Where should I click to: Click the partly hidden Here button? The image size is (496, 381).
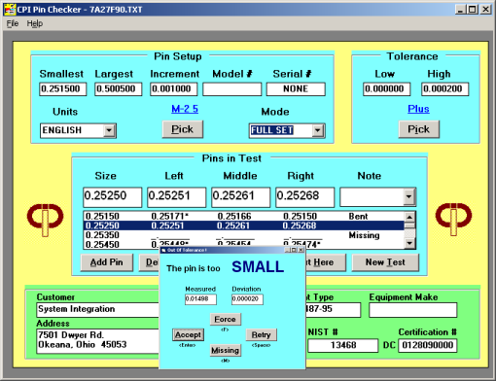(x=326, y=262)
